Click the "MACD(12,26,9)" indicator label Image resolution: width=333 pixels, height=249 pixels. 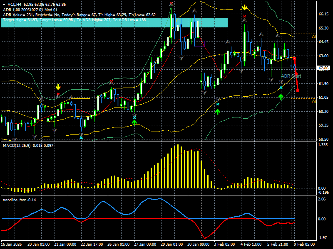pos(28,146)
